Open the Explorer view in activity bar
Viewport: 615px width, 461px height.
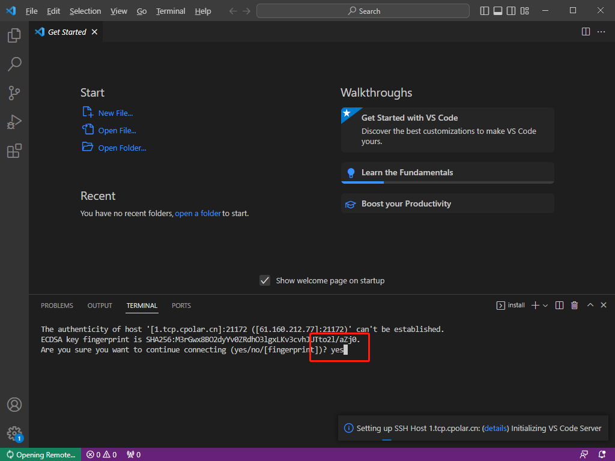(14, 36)
